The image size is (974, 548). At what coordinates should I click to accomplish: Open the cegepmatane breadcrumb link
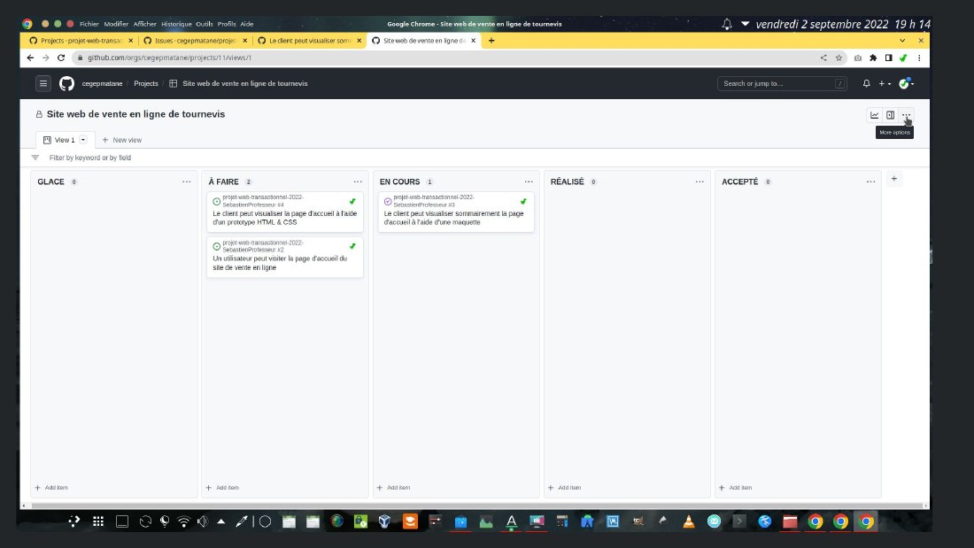coord(102,83)
